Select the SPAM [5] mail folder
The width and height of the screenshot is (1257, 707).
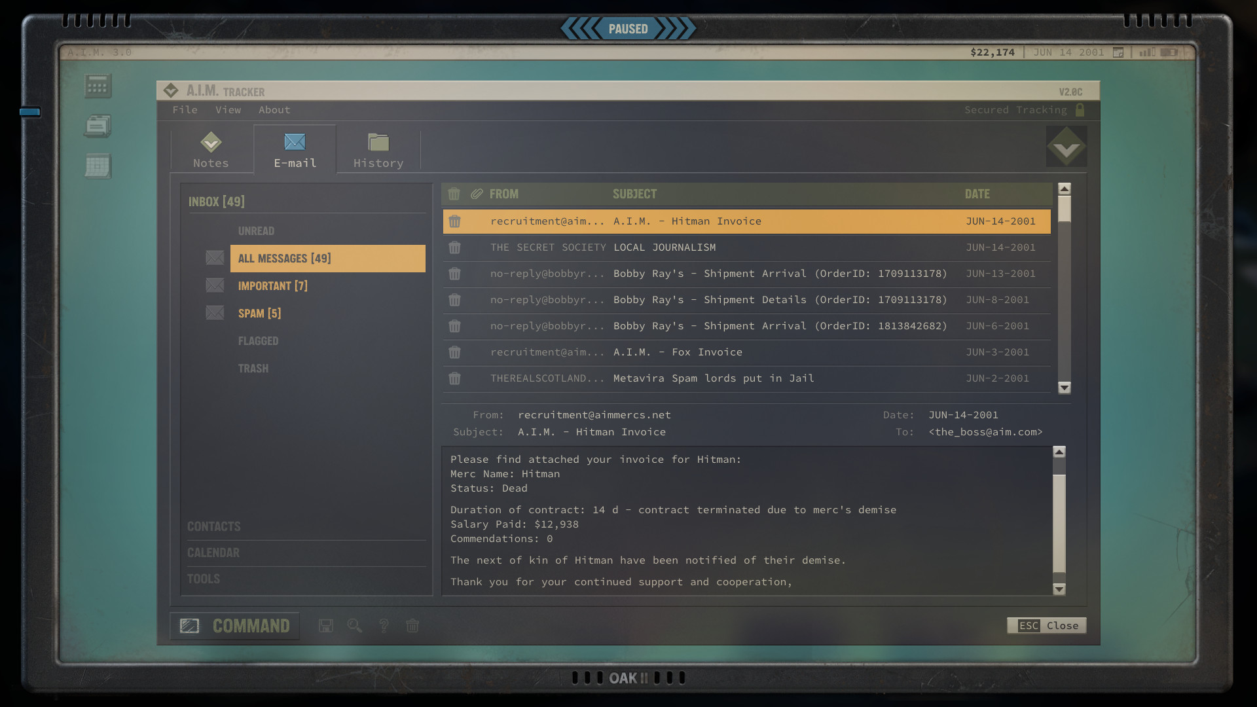259,314
